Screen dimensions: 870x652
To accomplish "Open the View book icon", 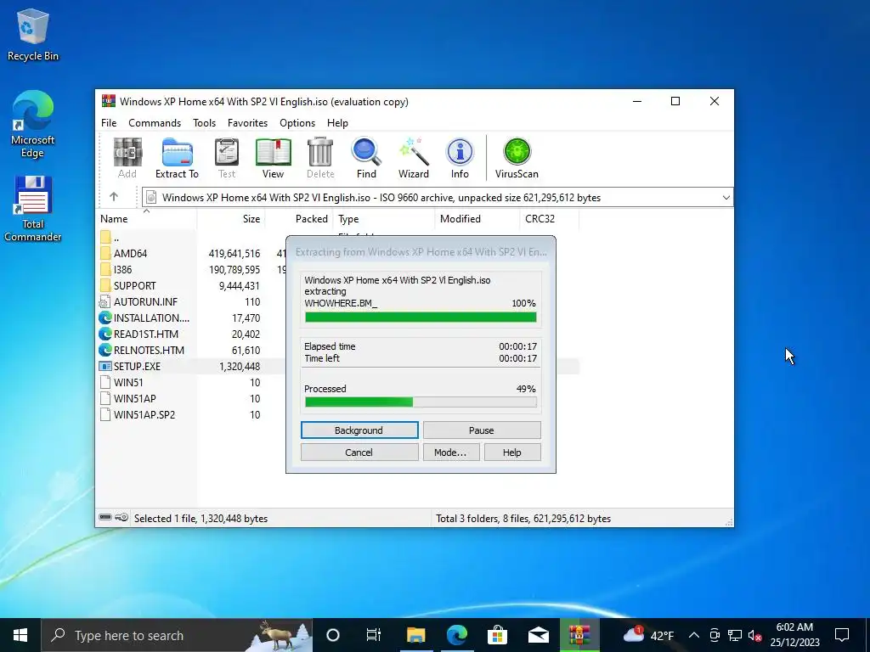I will pyautogui.click(x=273, y=158).
